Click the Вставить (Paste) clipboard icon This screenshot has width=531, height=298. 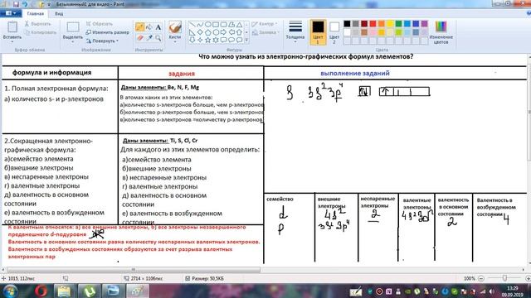12,27
